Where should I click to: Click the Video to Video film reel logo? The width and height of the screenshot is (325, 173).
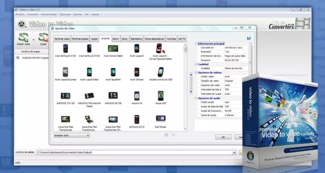[x=22, y=24]
